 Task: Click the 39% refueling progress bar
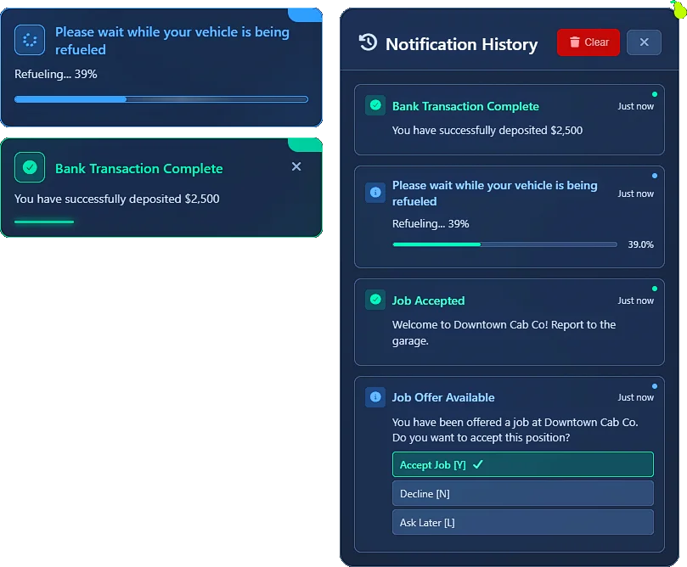coord(504,244)
